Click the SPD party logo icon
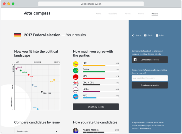The height and width of the screenshot is (134, 182). 76,77
